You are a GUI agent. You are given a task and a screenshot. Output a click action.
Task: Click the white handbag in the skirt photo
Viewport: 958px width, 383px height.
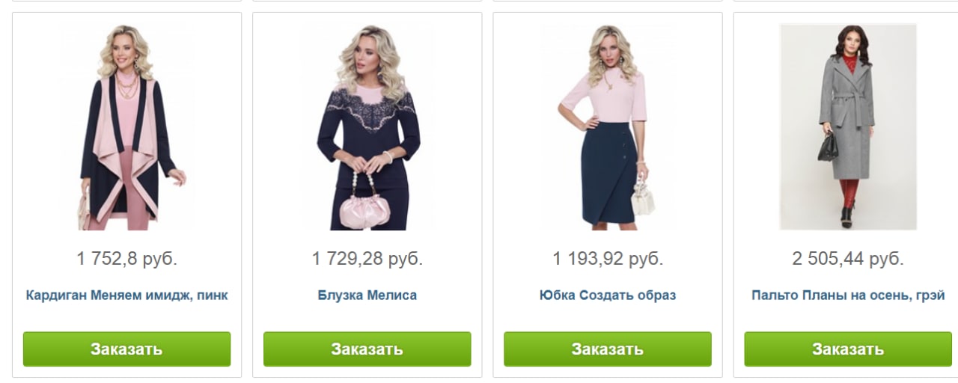click(x=642, y=198)
